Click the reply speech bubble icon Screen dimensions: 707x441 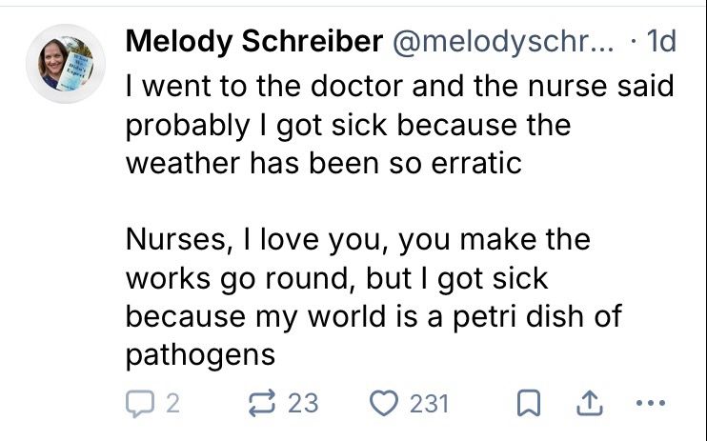pos(140,404)
